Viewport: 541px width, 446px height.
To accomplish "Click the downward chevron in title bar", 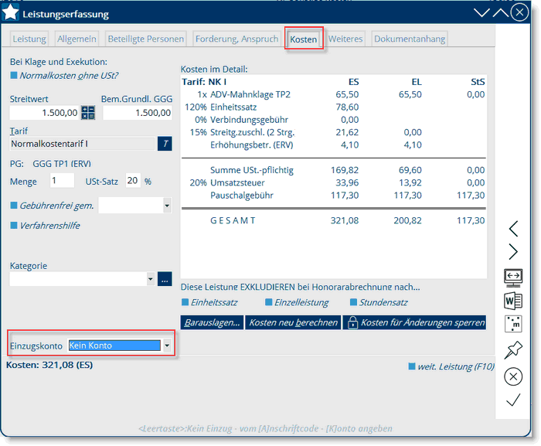I will tap(481, 13).
